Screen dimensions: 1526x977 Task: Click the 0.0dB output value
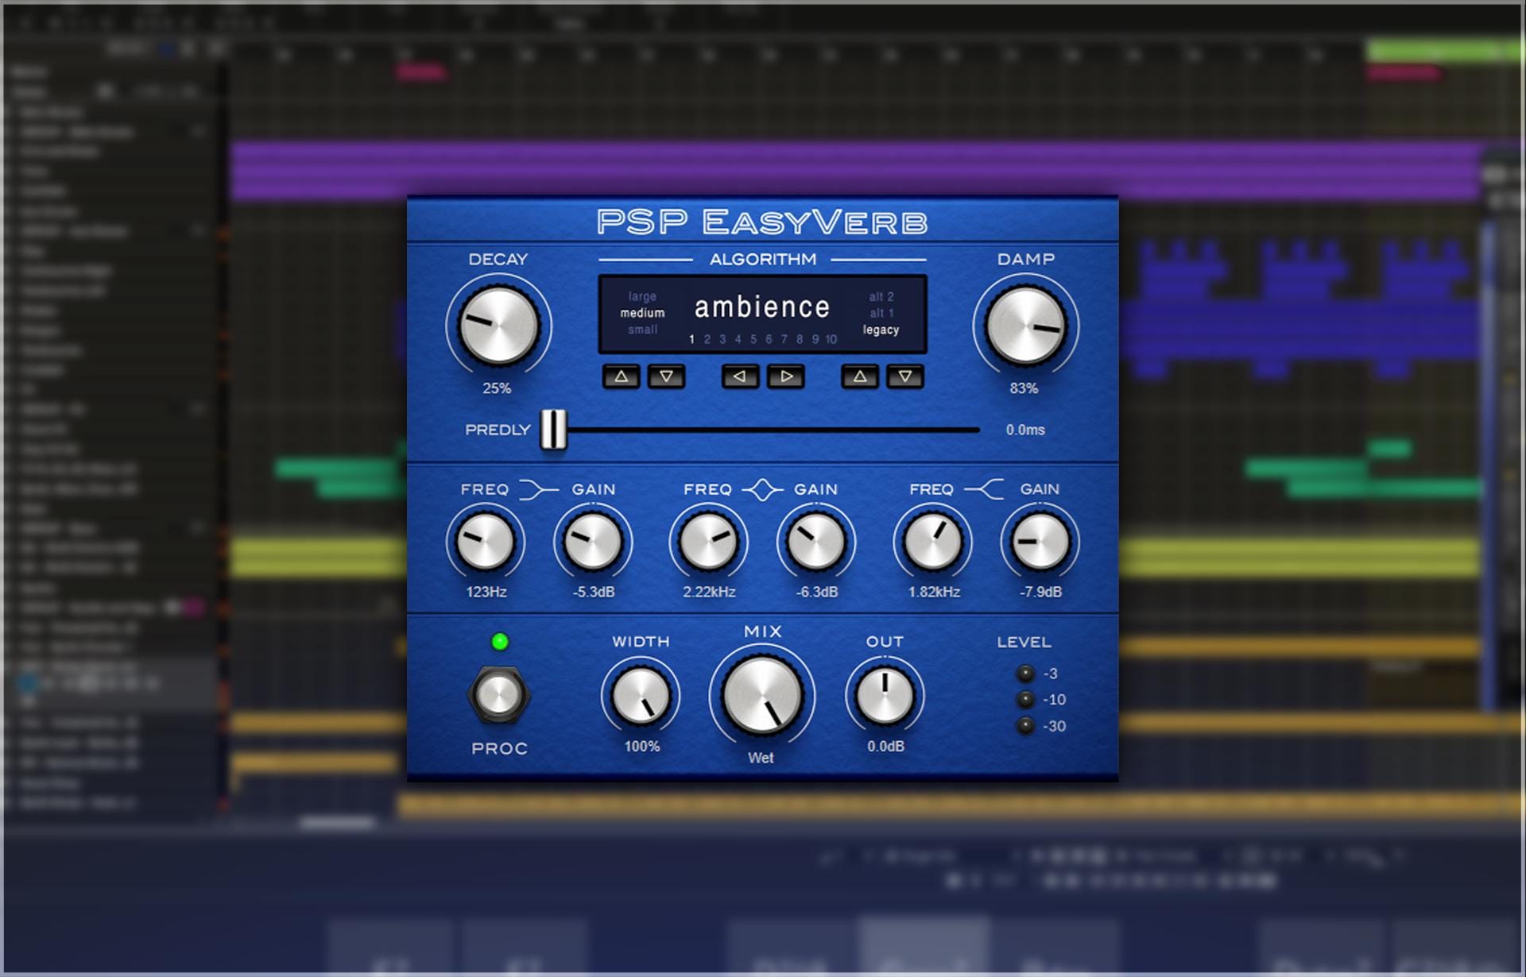[885, 747]
